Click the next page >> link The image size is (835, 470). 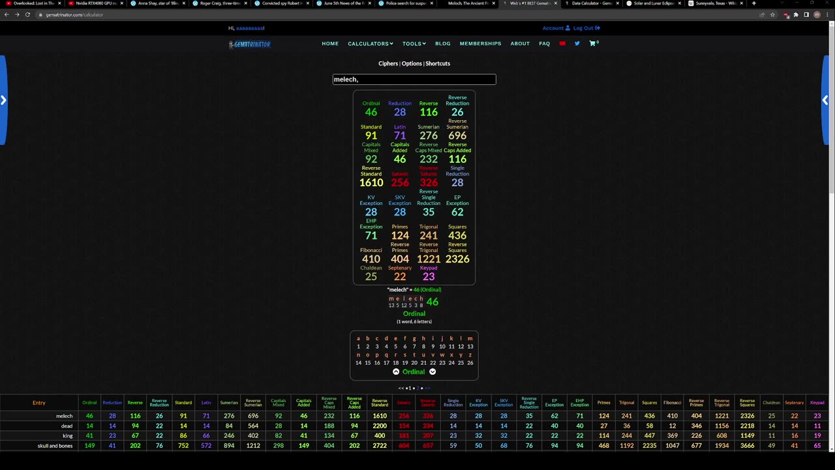[427, 388]
